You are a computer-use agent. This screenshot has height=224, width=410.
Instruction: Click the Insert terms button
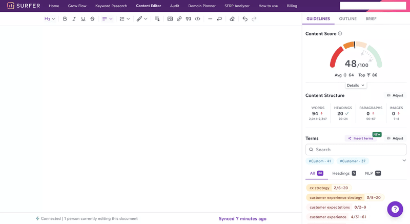(x=360, y=138)
